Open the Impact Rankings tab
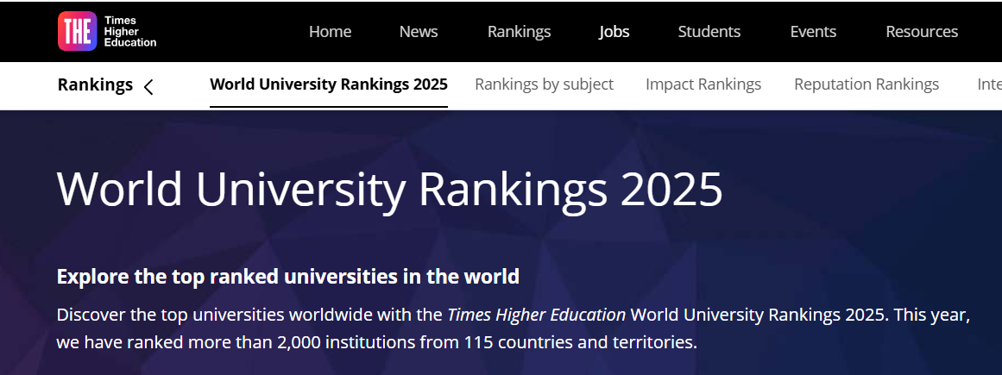 tap(703, 84)
